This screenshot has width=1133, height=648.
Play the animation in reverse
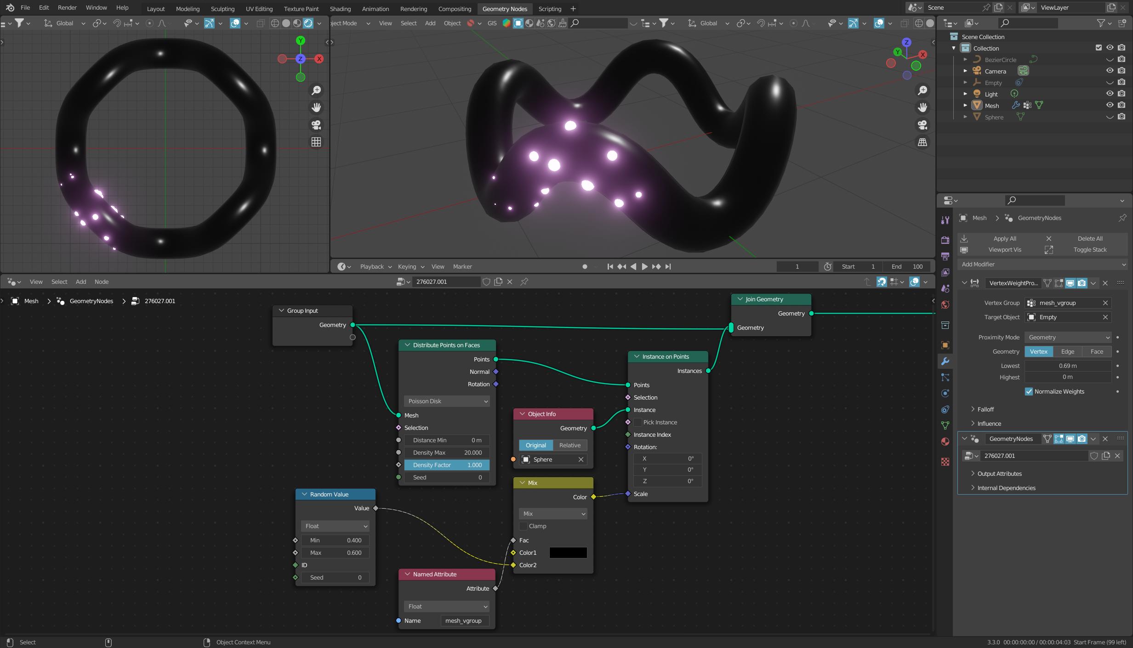coord(633,266)
